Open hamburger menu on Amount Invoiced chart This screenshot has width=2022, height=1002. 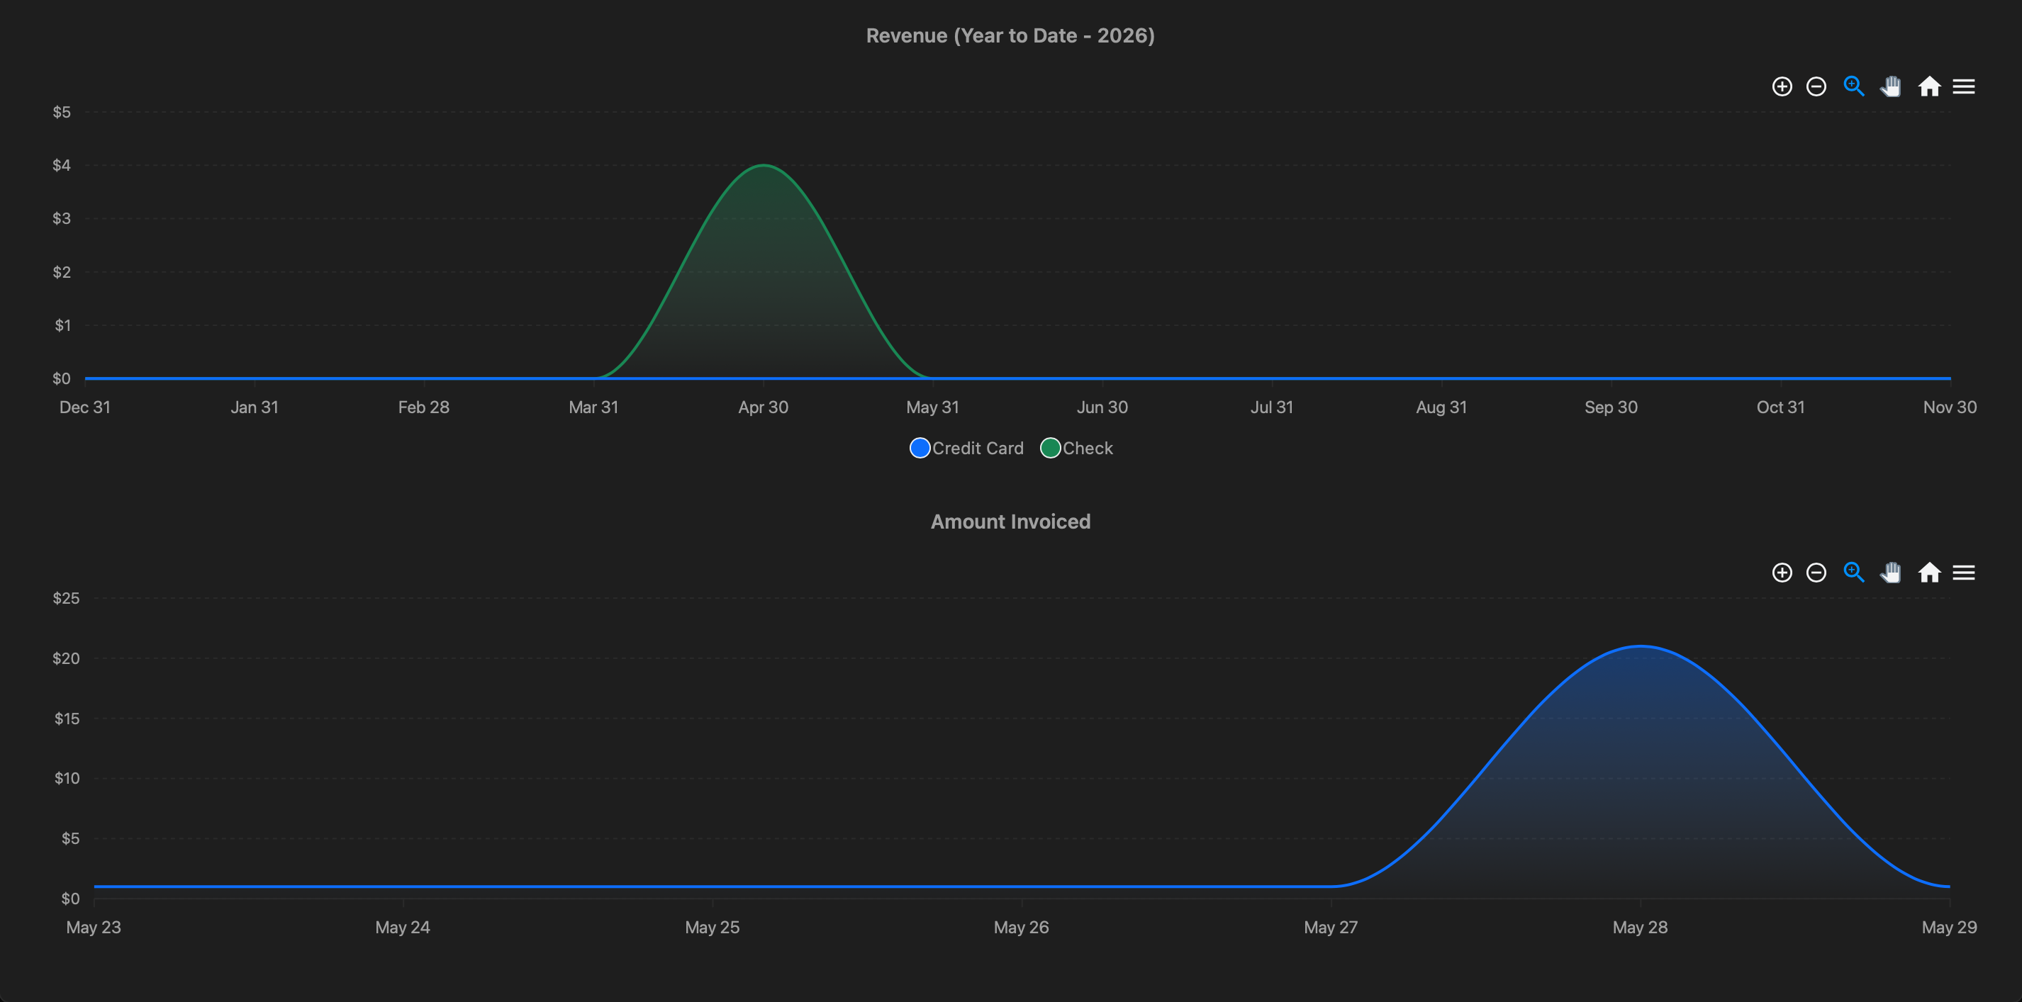(1964, 573)
